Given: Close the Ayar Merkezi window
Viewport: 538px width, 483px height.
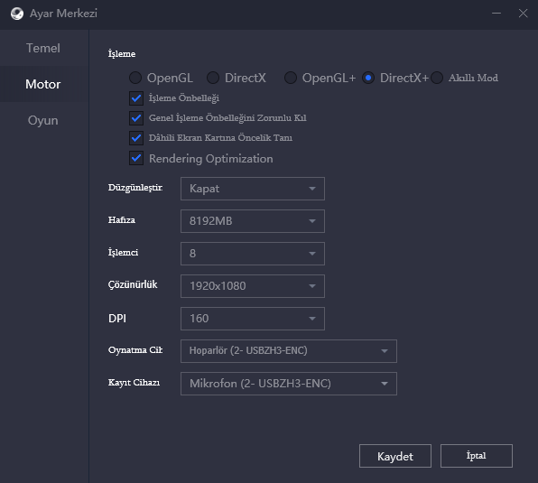Looking at the screenshot, I should tap(523, 14).
